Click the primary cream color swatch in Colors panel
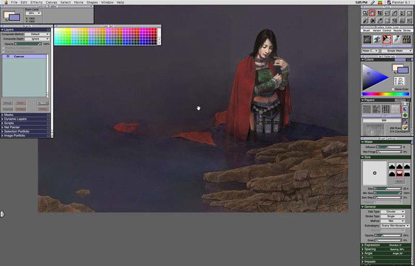Image resolution: width=415 pixels, height=266 pixels. (x=396, y=66)
